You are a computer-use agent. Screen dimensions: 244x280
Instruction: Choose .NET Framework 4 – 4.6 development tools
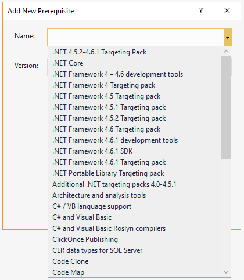click(134, 74)
